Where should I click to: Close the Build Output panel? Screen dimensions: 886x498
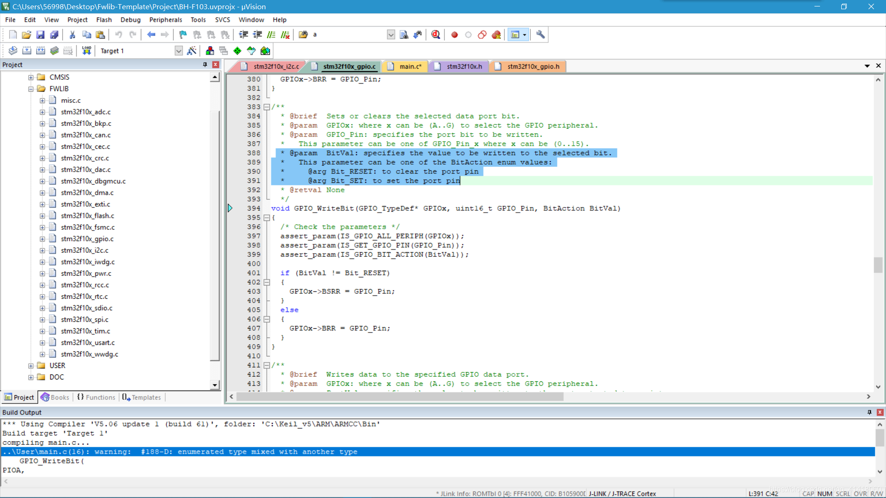point(880,412)
